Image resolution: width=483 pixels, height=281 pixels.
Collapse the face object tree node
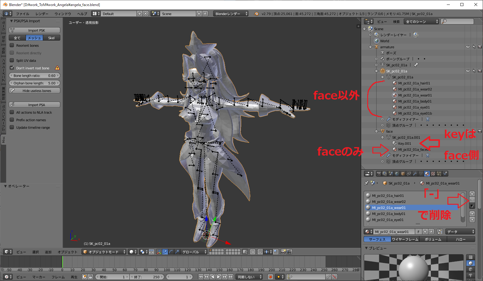click(x=376, y=131)
